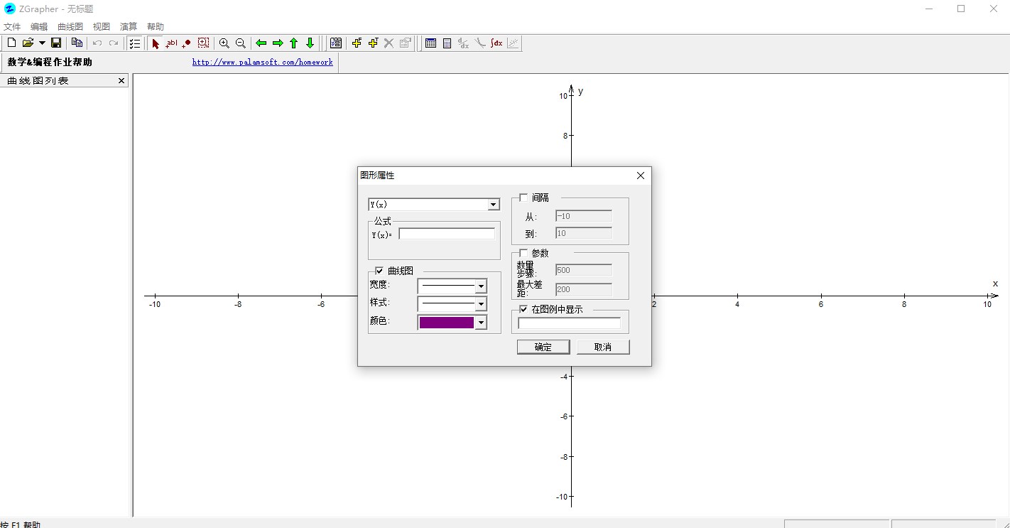
Task: Click the Zoom out magnifier icon
Action: (241, 43)
